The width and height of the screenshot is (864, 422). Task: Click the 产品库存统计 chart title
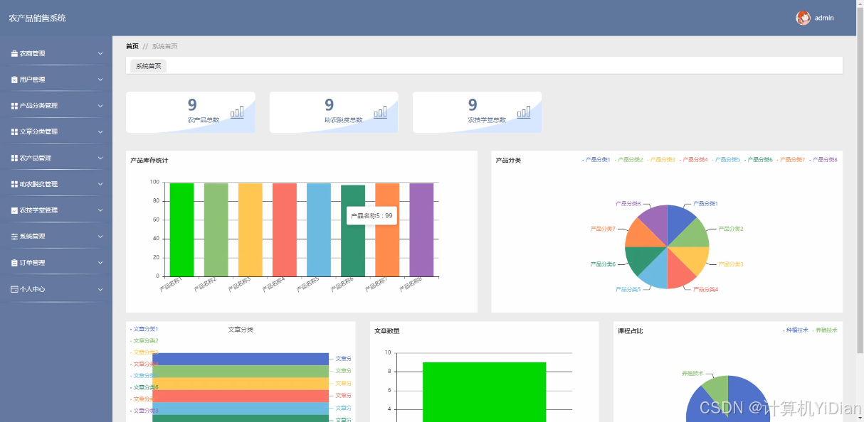[x=149, y=161]
